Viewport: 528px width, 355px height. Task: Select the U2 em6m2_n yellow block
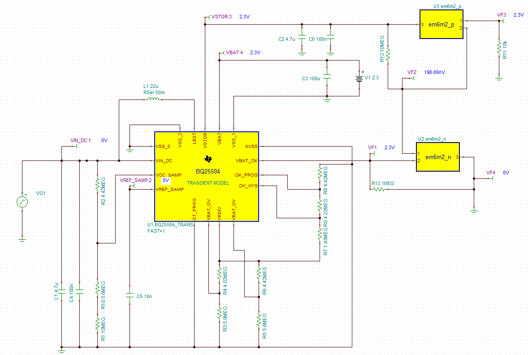tap(438, 157)
